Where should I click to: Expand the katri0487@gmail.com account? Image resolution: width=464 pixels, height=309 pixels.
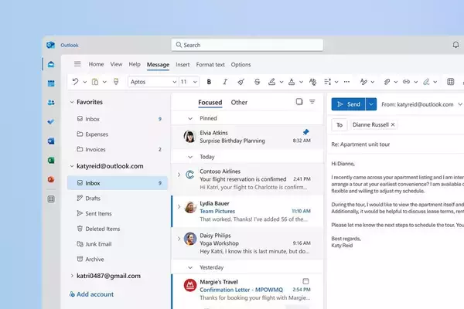[x=72, y=276]
